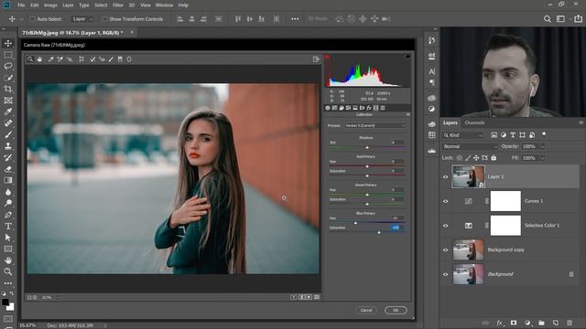Image resolution: width=586 pixels, height=329 pixels.
Task: Toggle Camera Raw full screen mode icon
Action: tap(316, 59)
